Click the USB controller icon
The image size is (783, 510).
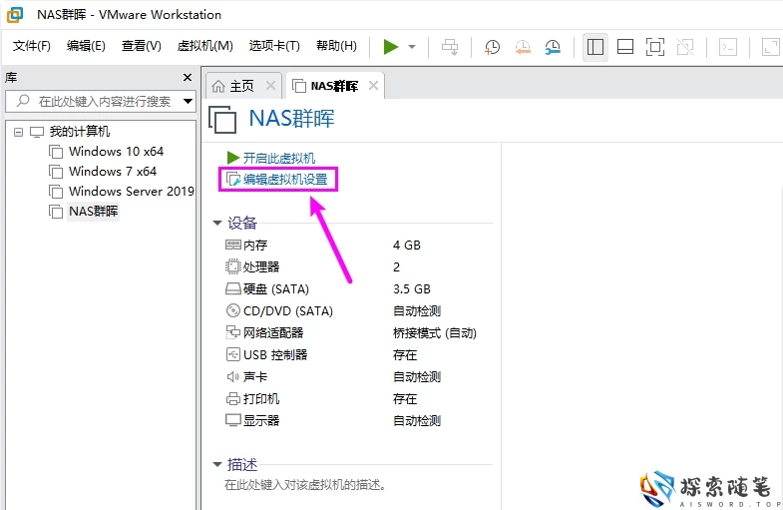coord(233,354)
